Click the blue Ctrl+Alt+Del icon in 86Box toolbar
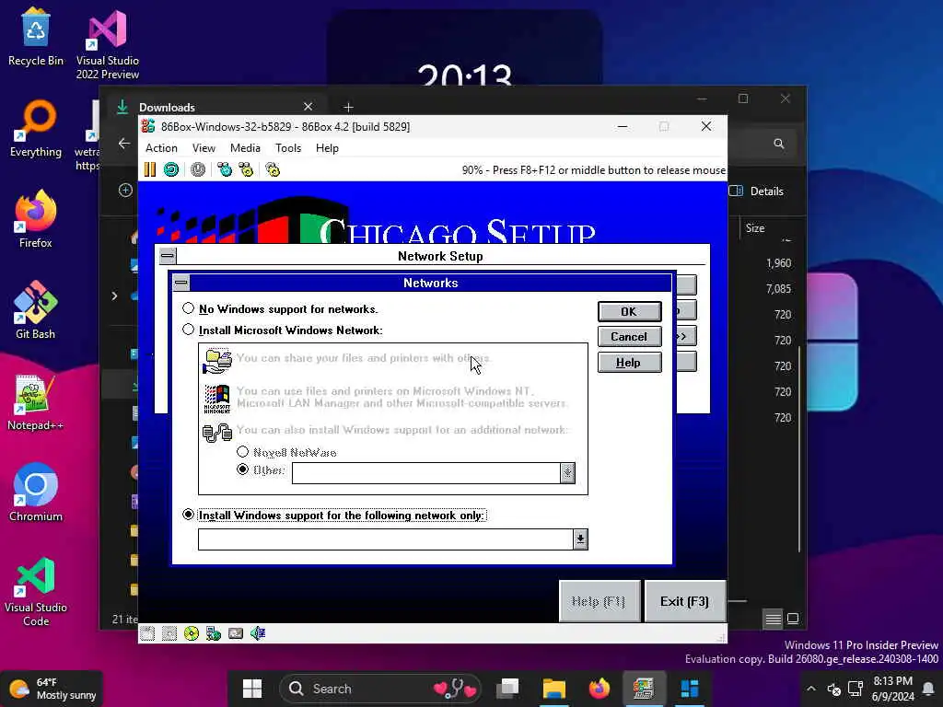 coord(225,169)
